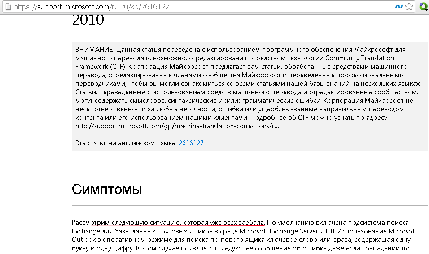Click the text 'Эта статья на английском языке:'
The height and width of the screenshot is (254, 429).
point(126,143)
